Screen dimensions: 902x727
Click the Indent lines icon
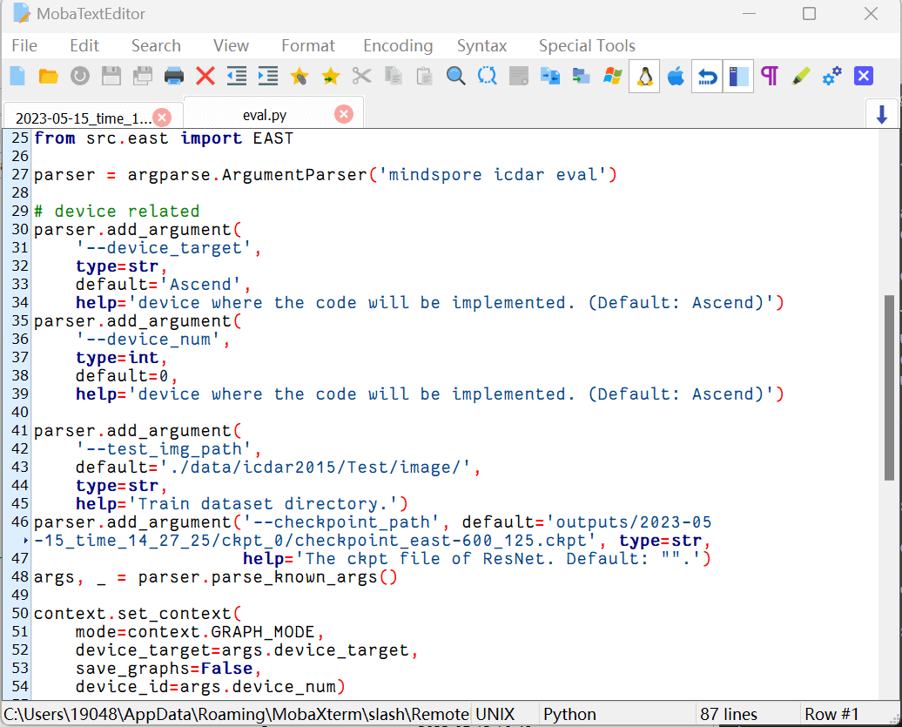(268, 76)
